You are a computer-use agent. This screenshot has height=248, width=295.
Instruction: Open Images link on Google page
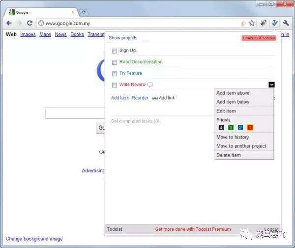click(28, 34)
